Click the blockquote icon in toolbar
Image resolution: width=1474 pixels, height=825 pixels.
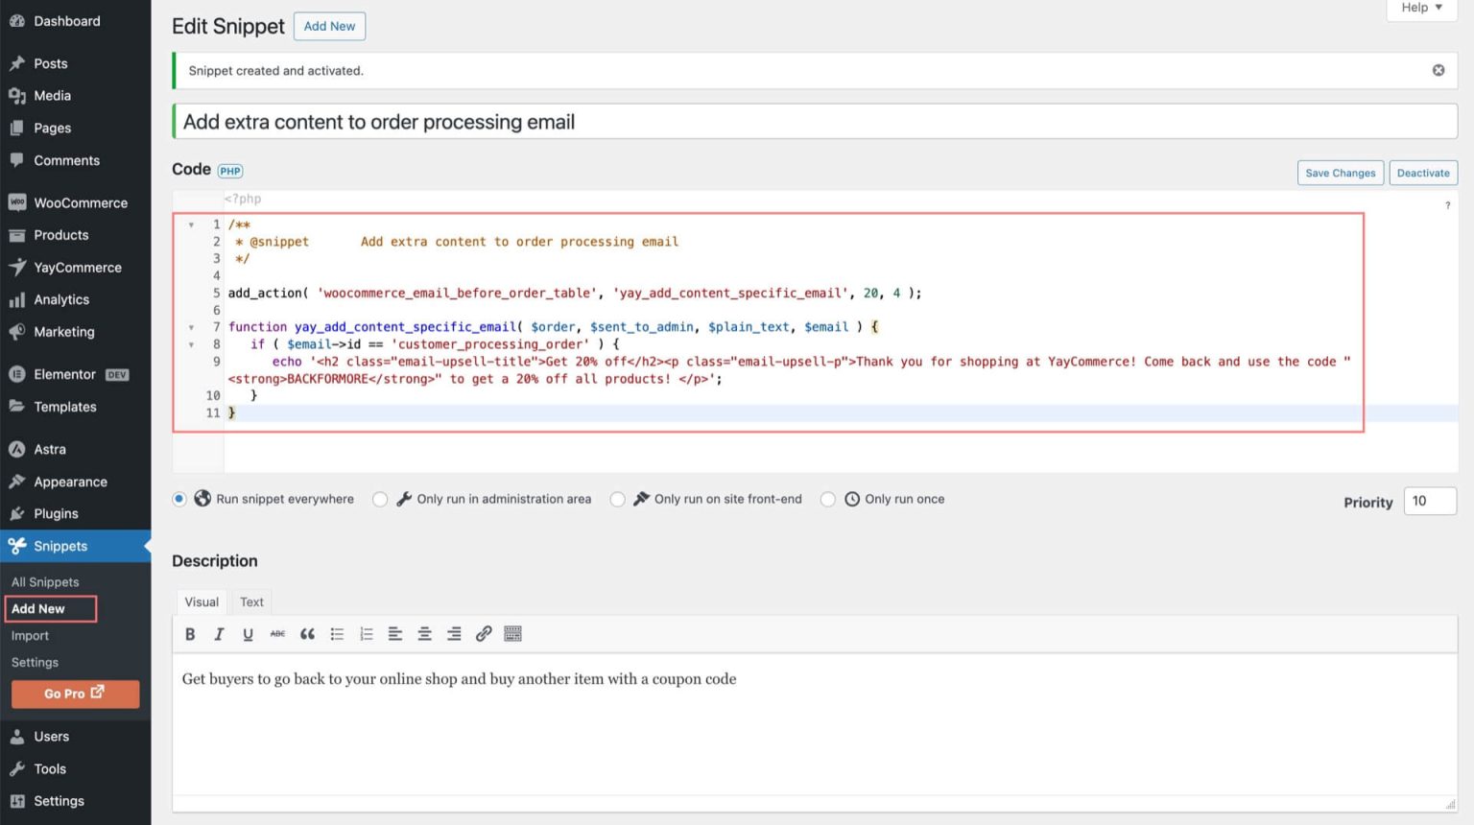[x=307, y=634]
